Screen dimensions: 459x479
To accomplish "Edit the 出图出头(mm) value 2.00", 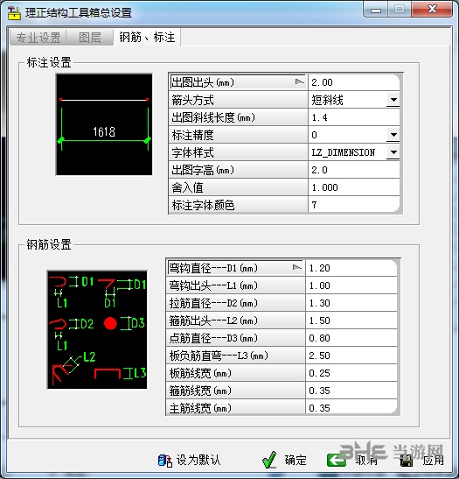I will coord(354,82).
